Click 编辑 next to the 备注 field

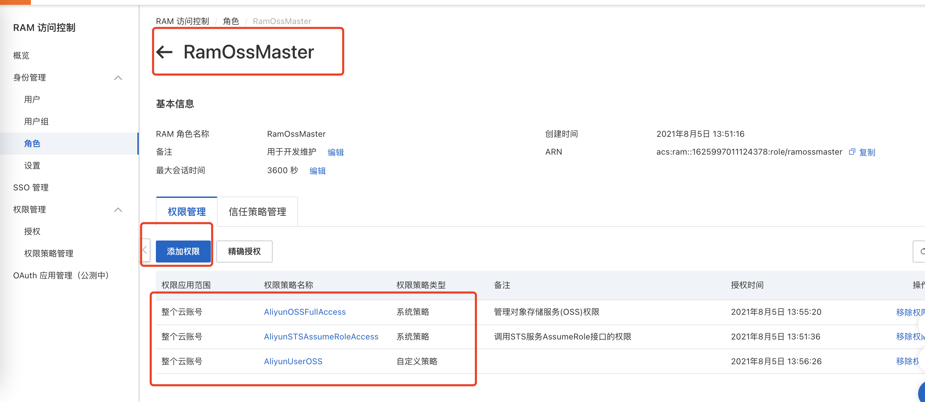point(335,152)
